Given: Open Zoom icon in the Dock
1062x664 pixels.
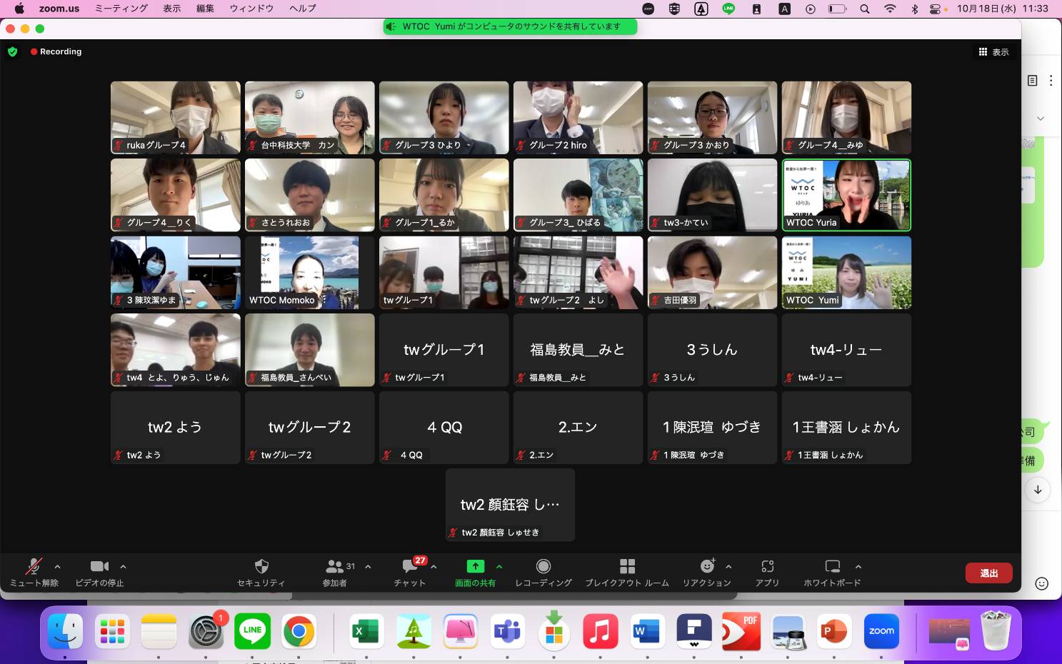Looking at the screenshot, I should (881, 631).
